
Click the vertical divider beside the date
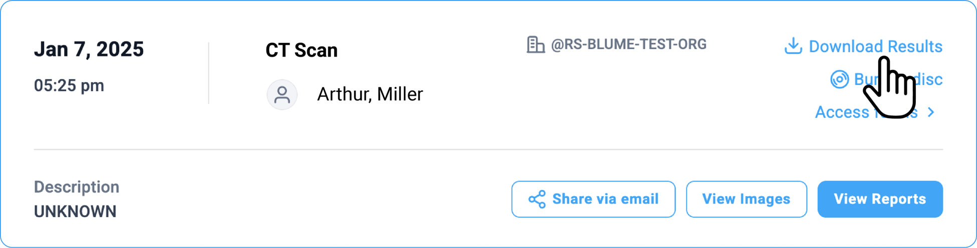(209, 73)
